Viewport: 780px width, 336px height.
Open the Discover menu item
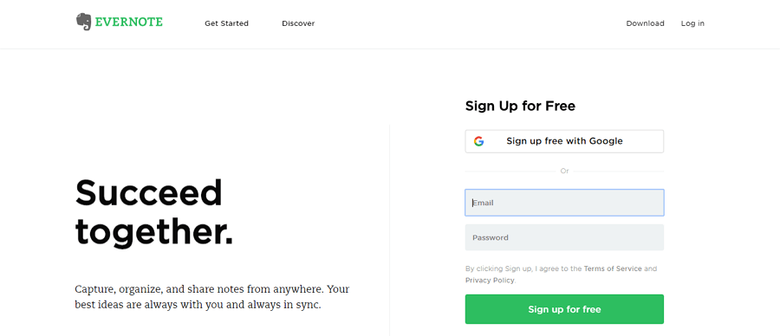click(x=298, y=23)
